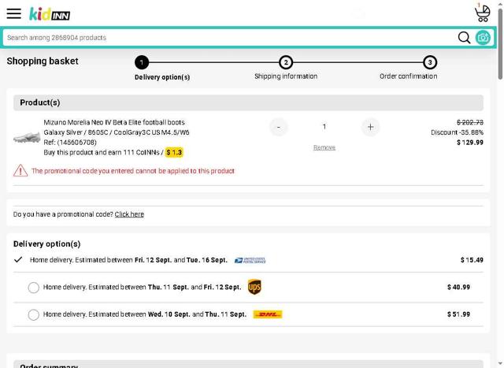Viewport: 504px width, 368px height.
Task: Select the UPS home delivery option
Action: (x=33, y=288)
